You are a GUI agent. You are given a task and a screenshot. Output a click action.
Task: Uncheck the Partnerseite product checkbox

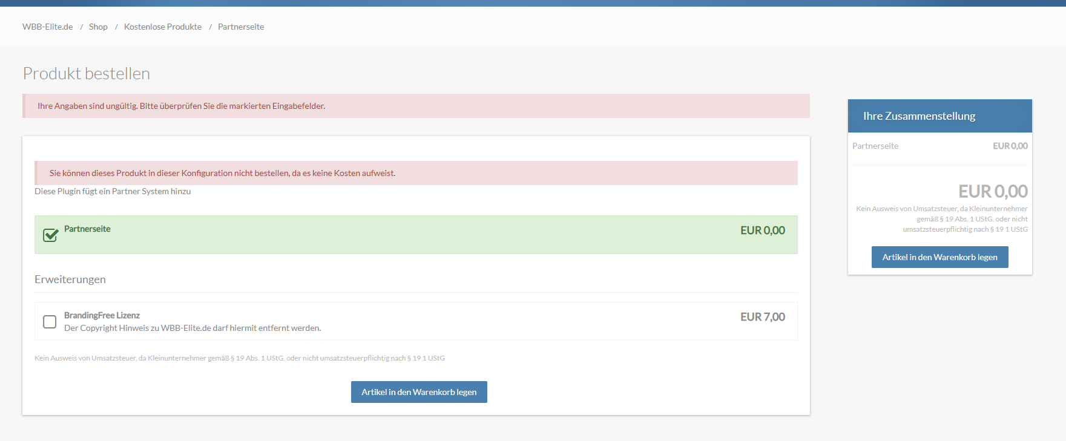pos(50,235)
